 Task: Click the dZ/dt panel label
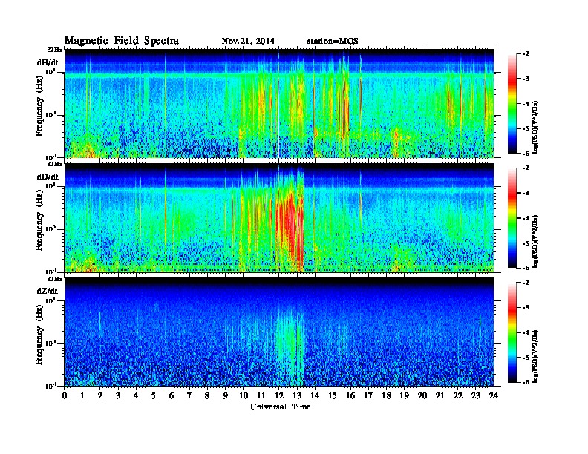(x=48, y=291)
